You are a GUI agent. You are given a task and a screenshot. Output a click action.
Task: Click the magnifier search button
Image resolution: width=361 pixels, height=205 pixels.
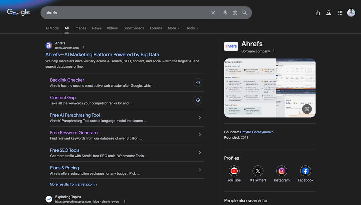coord(245,13)
